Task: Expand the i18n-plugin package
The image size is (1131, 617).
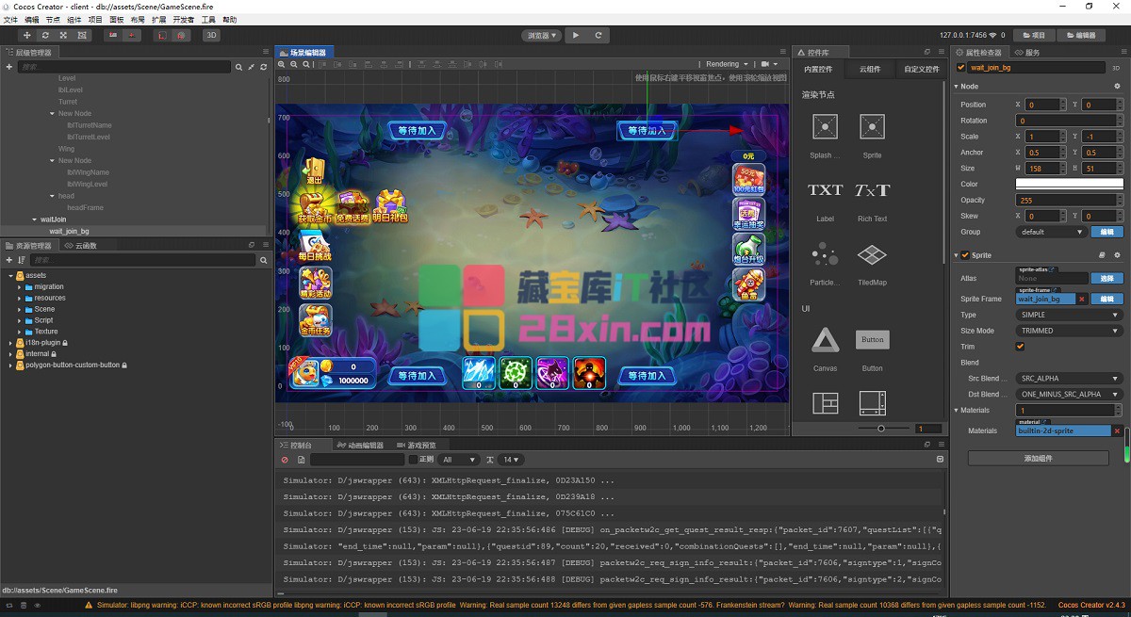Action: 9,343
